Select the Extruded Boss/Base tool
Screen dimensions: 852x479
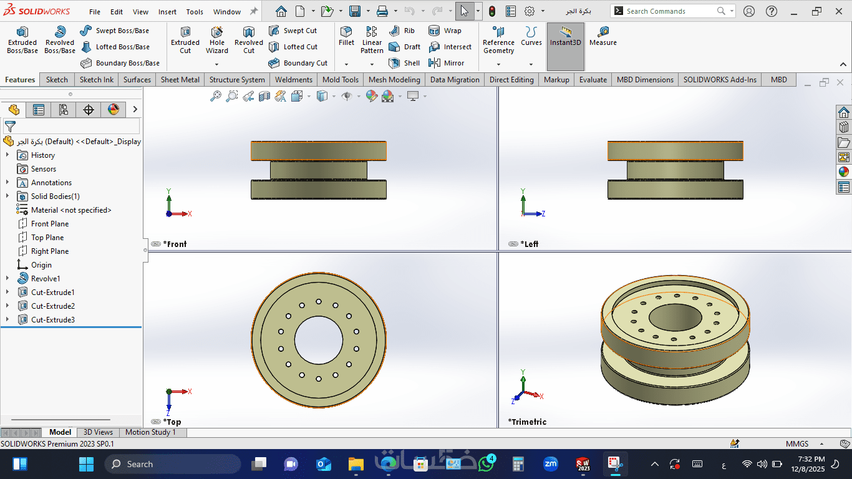(22, 40)
